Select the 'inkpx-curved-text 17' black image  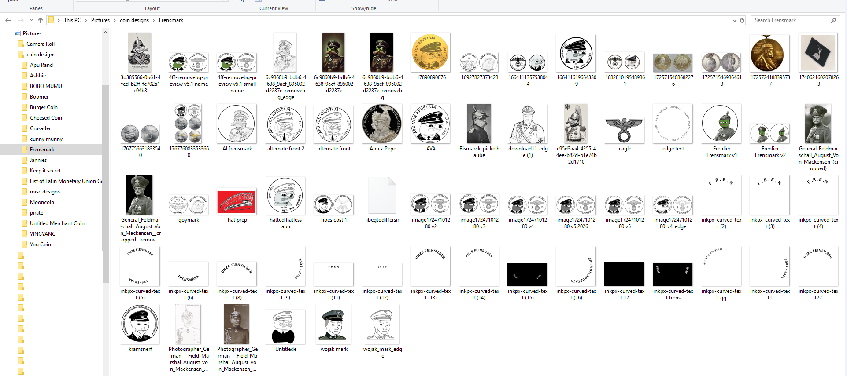(625, 274)
